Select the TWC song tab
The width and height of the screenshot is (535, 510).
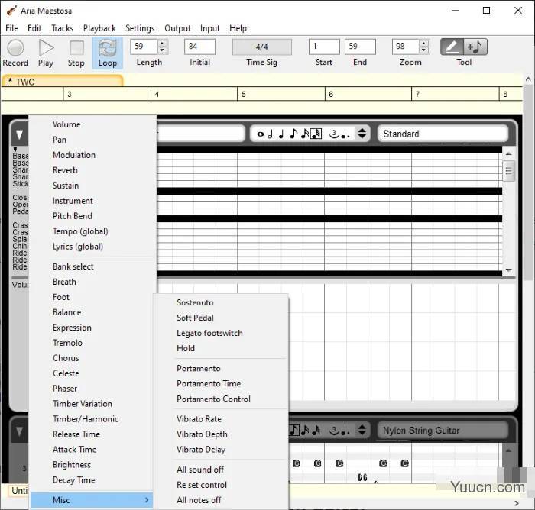(x=63, y=81)
